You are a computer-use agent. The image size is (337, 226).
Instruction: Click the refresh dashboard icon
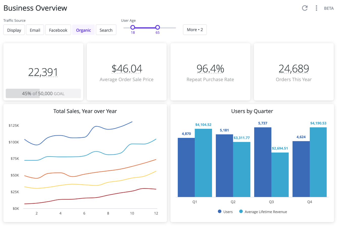pyautogui.click(x=305, y=8)
